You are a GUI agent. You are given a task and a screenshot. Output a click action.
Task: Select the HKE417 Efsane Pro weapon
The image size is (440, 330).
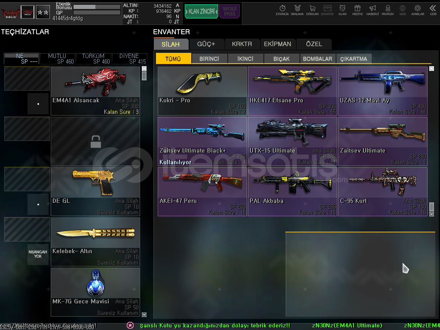coord(292,91)
